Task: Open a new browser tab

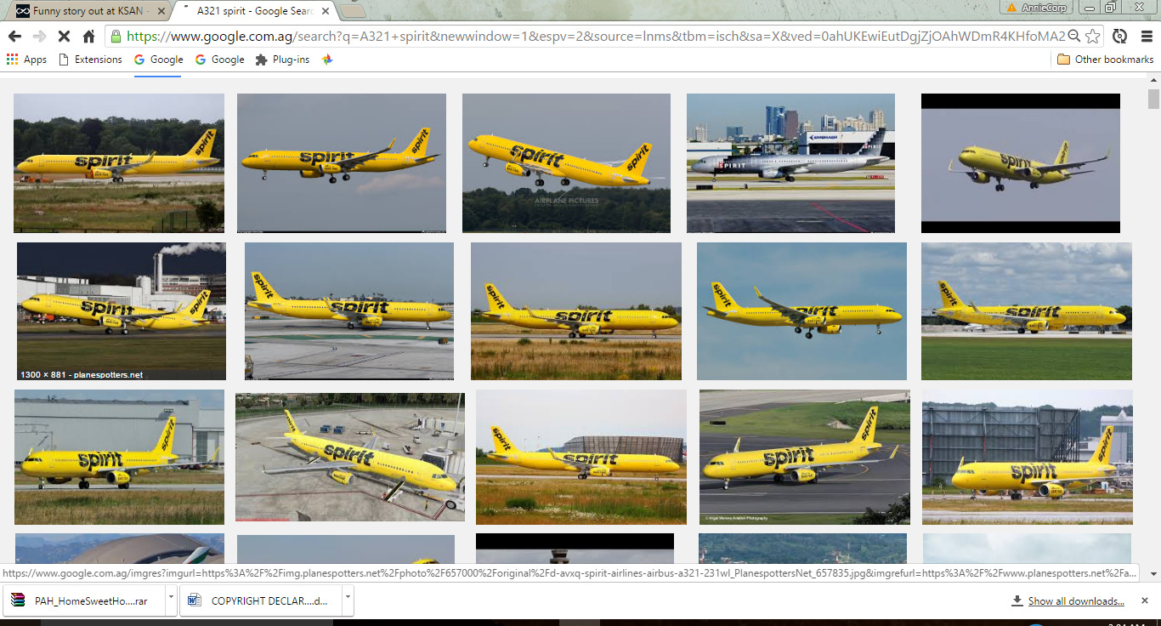Action: [x=353, y=11]
